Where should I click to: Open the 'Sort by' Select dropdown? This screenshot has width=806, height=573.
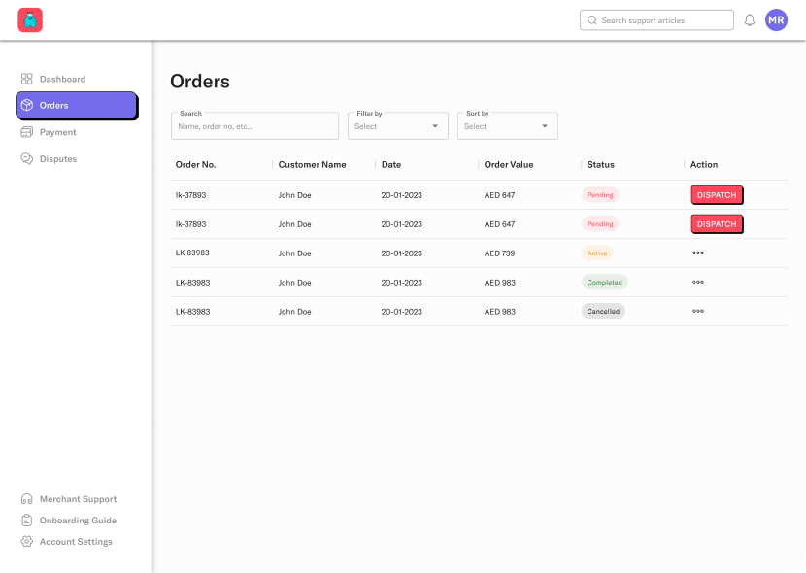pos(507,126)
